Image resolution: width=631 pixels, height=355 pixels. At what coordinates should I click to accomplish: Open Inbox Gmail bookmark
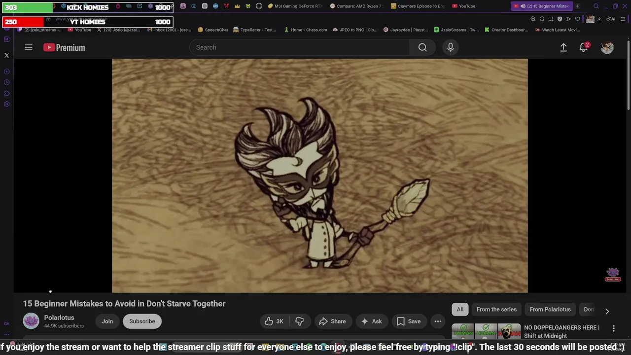(170, 30)
